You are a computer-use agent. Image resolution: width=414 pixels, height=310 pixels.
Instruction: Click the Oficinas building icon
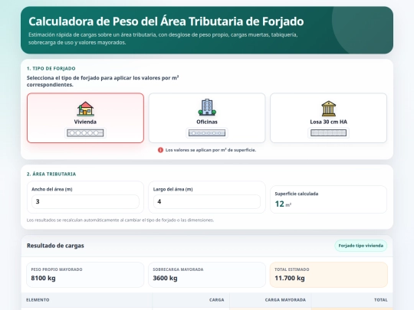click(207, 107)
